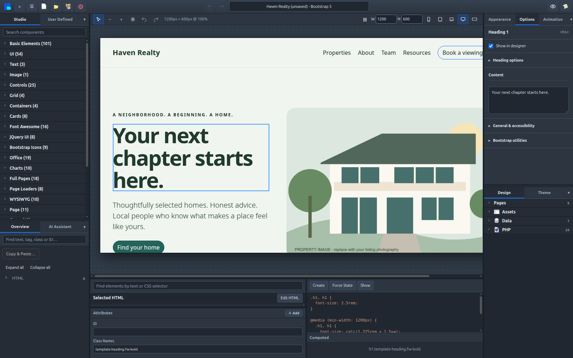Click the Force State button
The image size is (573, 358).
coord(342,285)
